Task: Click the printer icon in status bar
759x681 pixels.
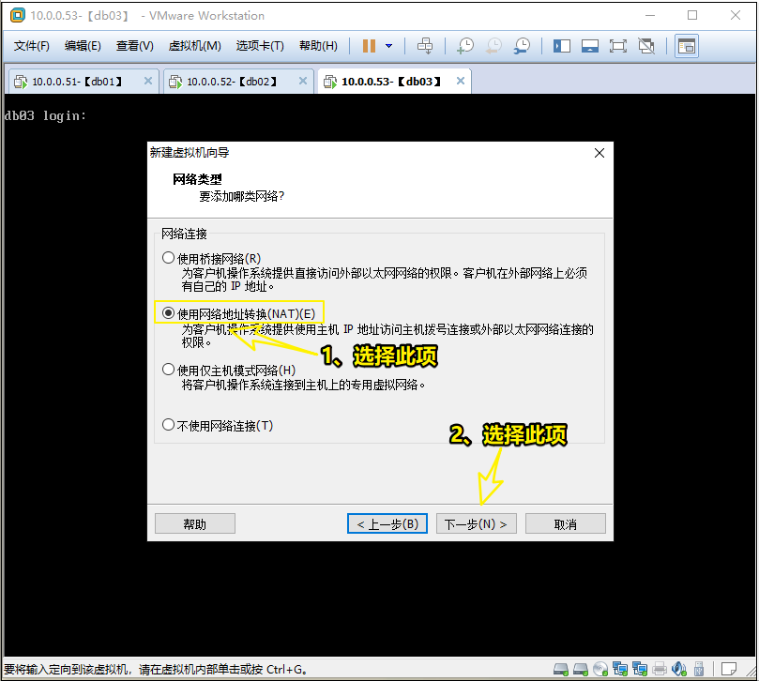Action: [659, 669]
